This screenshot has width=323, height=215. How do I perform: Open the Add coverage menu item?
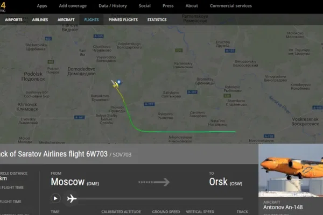click(x=73, y=6)
